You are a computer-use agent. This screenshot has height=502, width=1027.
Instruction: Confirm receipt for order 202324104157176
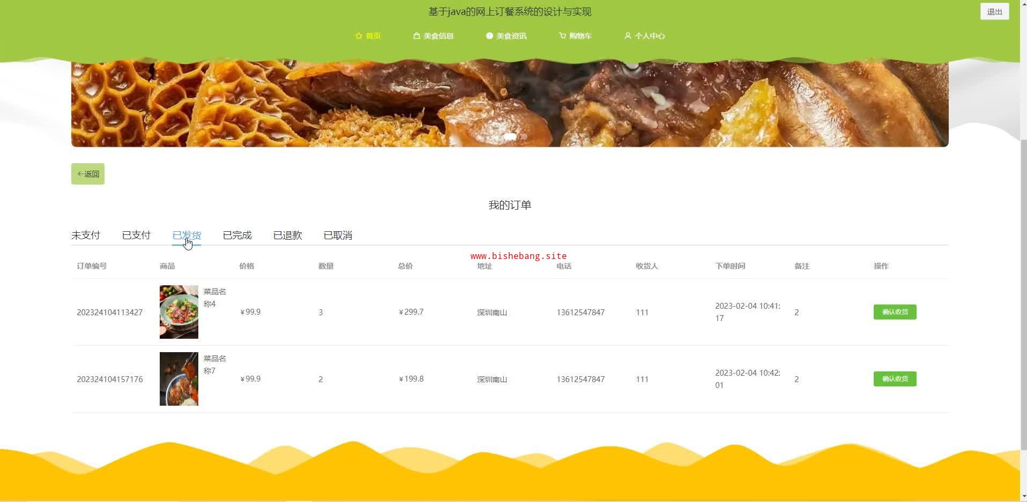[x=895, y=379]
